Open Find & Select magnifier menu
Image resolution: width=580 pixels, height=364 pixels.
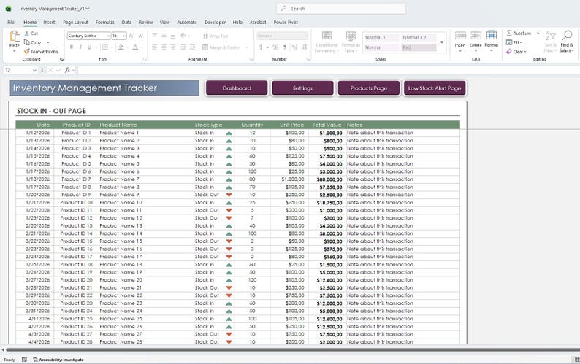pyautogui.click(x=567, y=42)
